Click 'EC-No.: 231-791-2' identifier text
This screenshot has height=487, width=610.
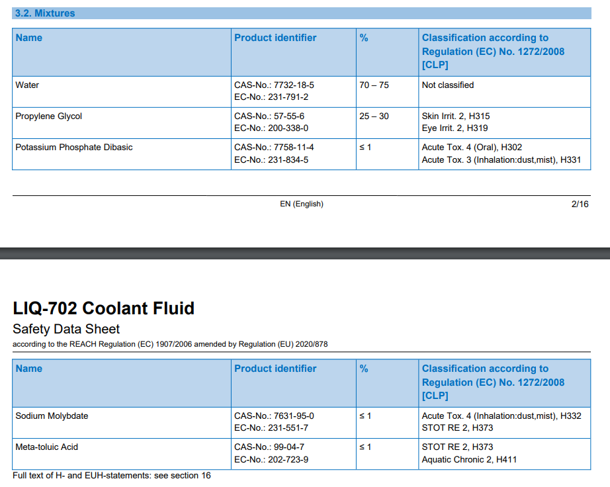pyautogui.click(x=271, y=97)
